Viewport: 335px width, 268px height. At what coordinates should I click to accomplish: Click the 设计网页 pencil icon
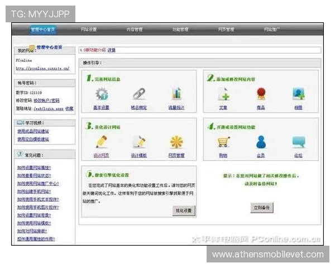point(102,142)
